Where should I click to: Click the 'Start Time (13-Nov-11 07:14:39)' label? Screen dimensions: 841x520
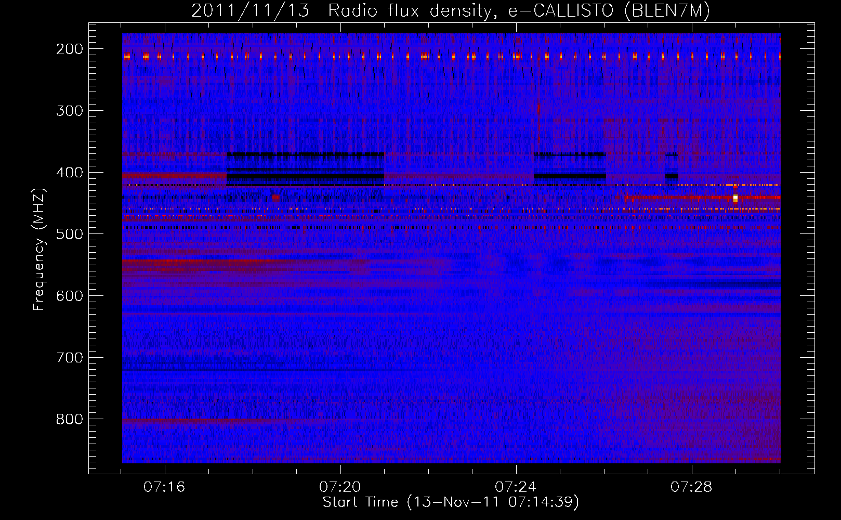pos(451,502)
